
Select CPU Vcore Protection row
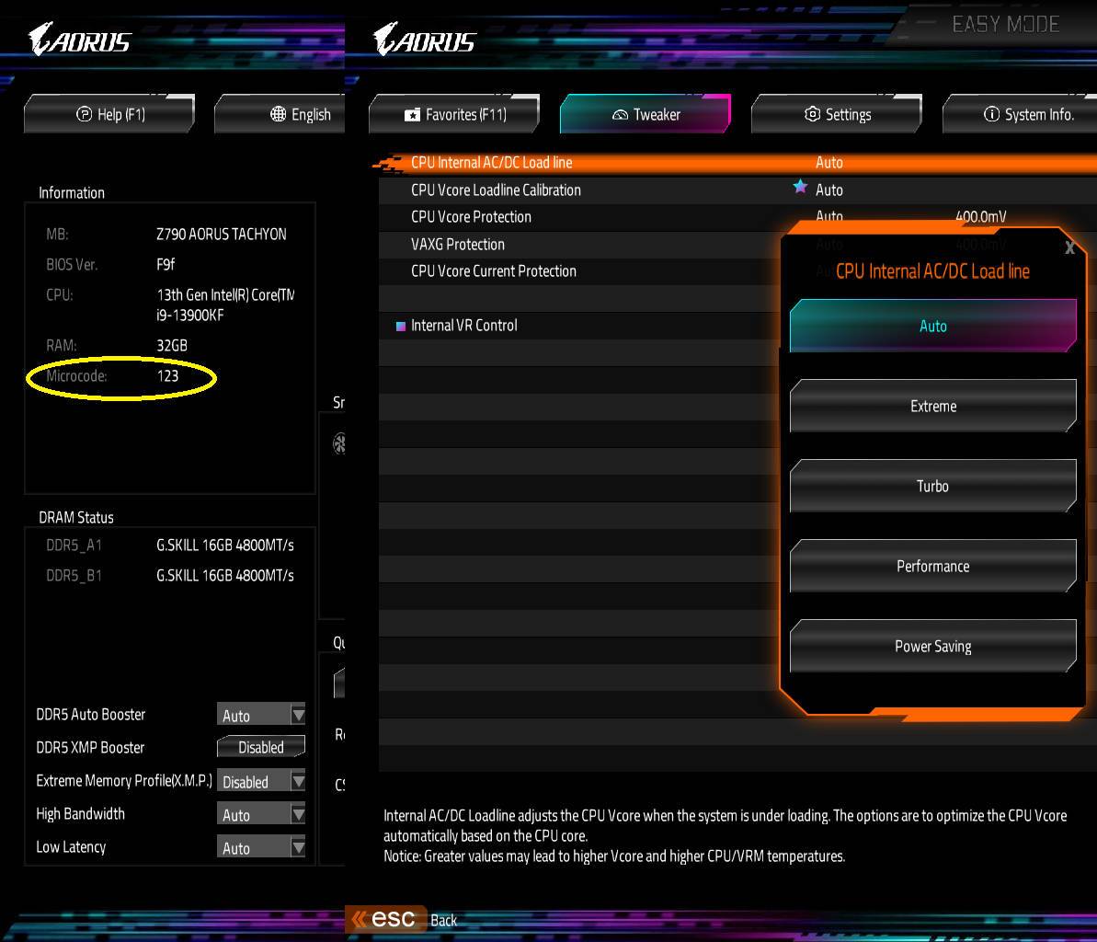click(x=579, y=217)
